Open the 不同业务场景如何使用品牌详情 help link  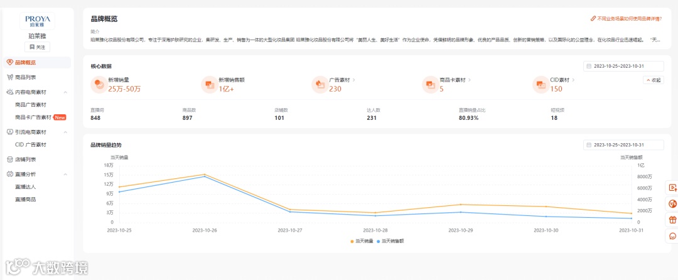pos(626,19)
